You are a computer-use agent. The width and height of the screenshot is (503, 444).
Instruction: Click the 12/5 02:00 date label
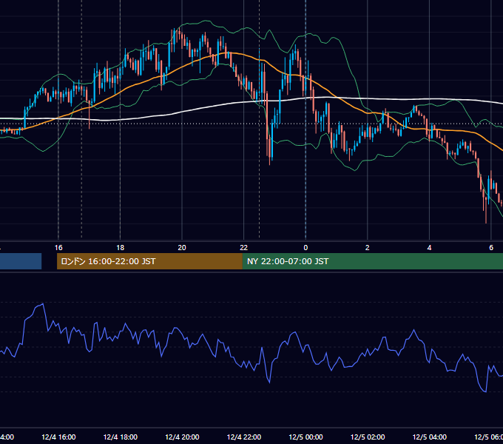368,437
